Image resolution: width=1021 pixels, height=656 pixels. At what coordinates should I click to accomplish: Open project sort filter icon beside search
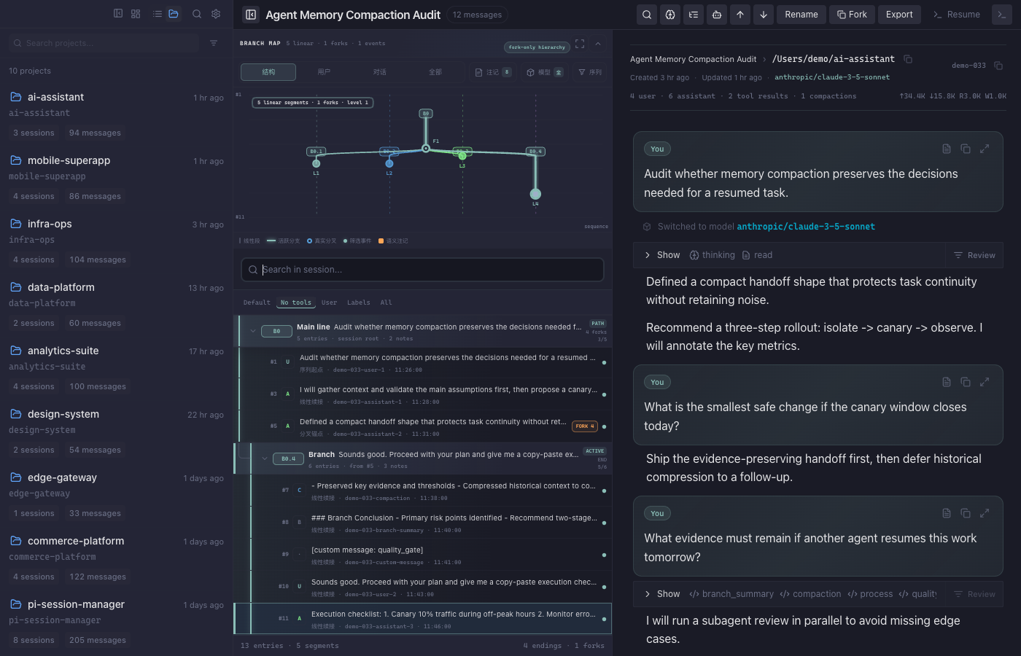point(214,43)
